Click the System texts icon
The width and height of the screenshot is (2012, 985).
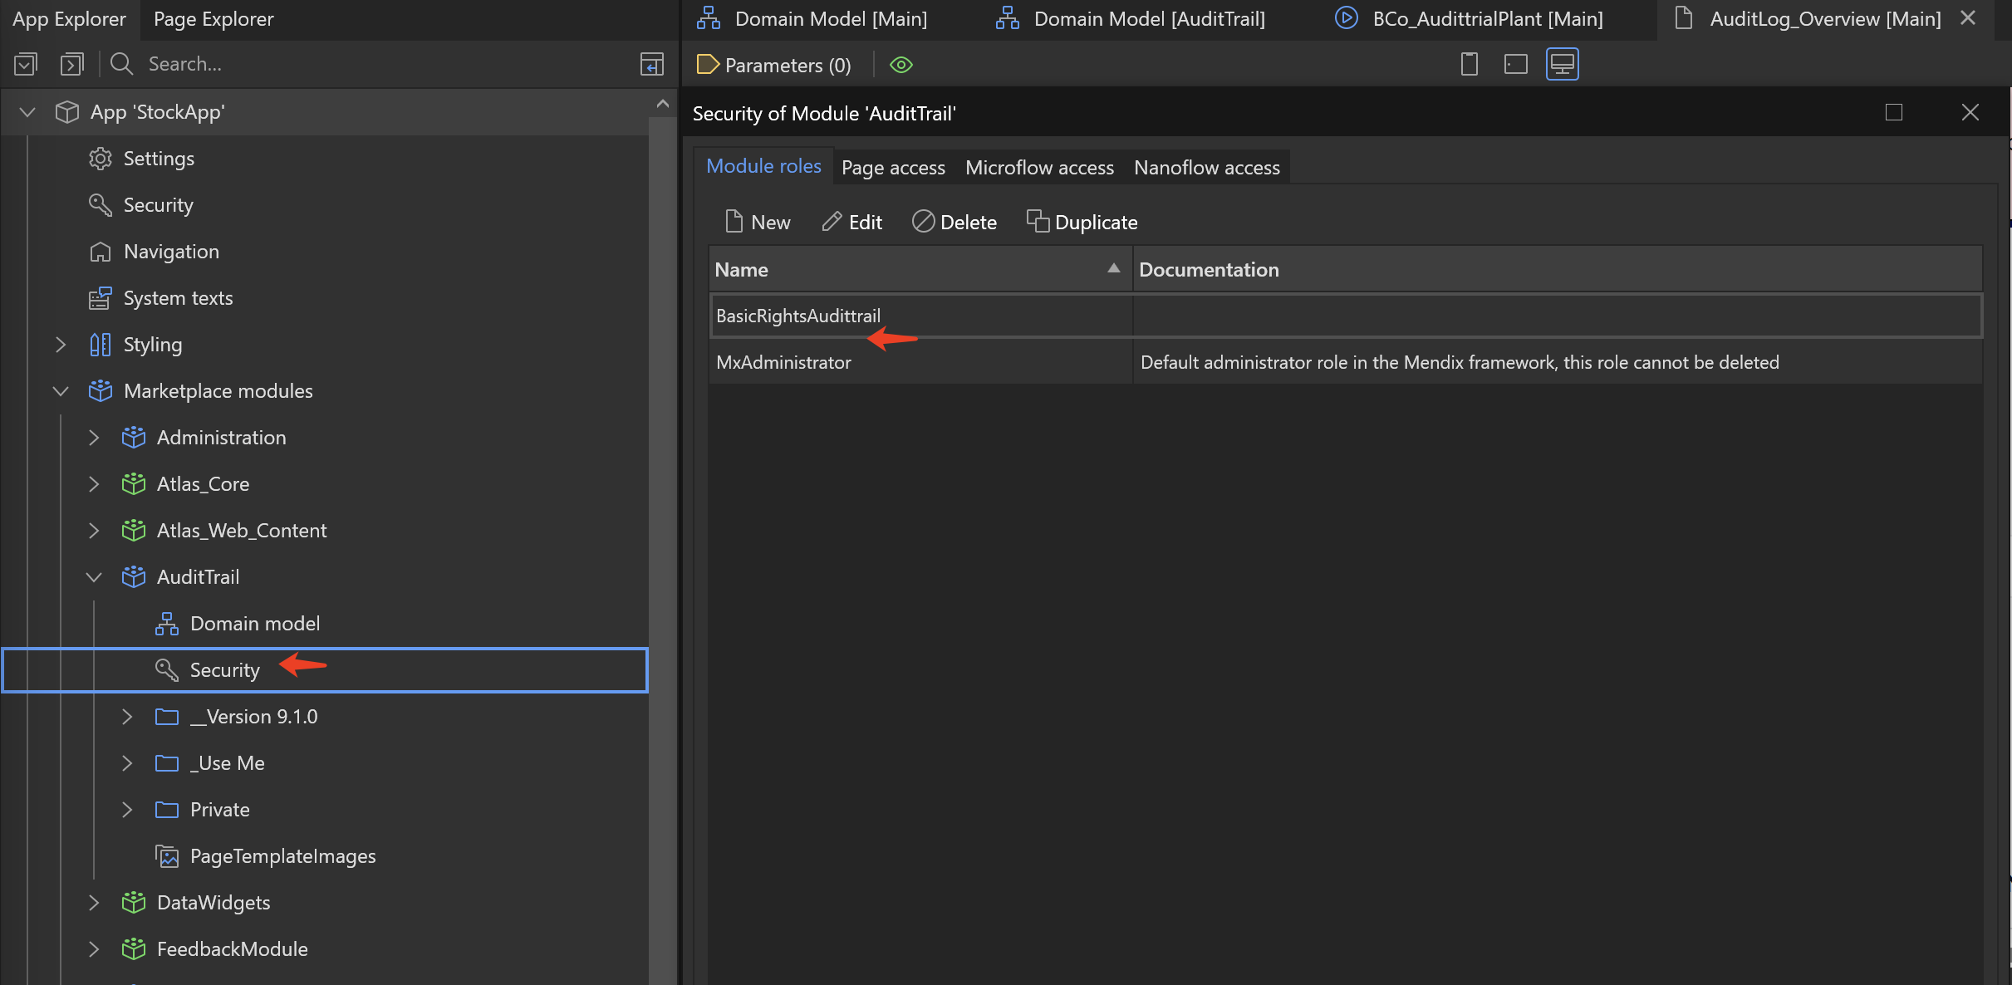(x=101, y=298)
